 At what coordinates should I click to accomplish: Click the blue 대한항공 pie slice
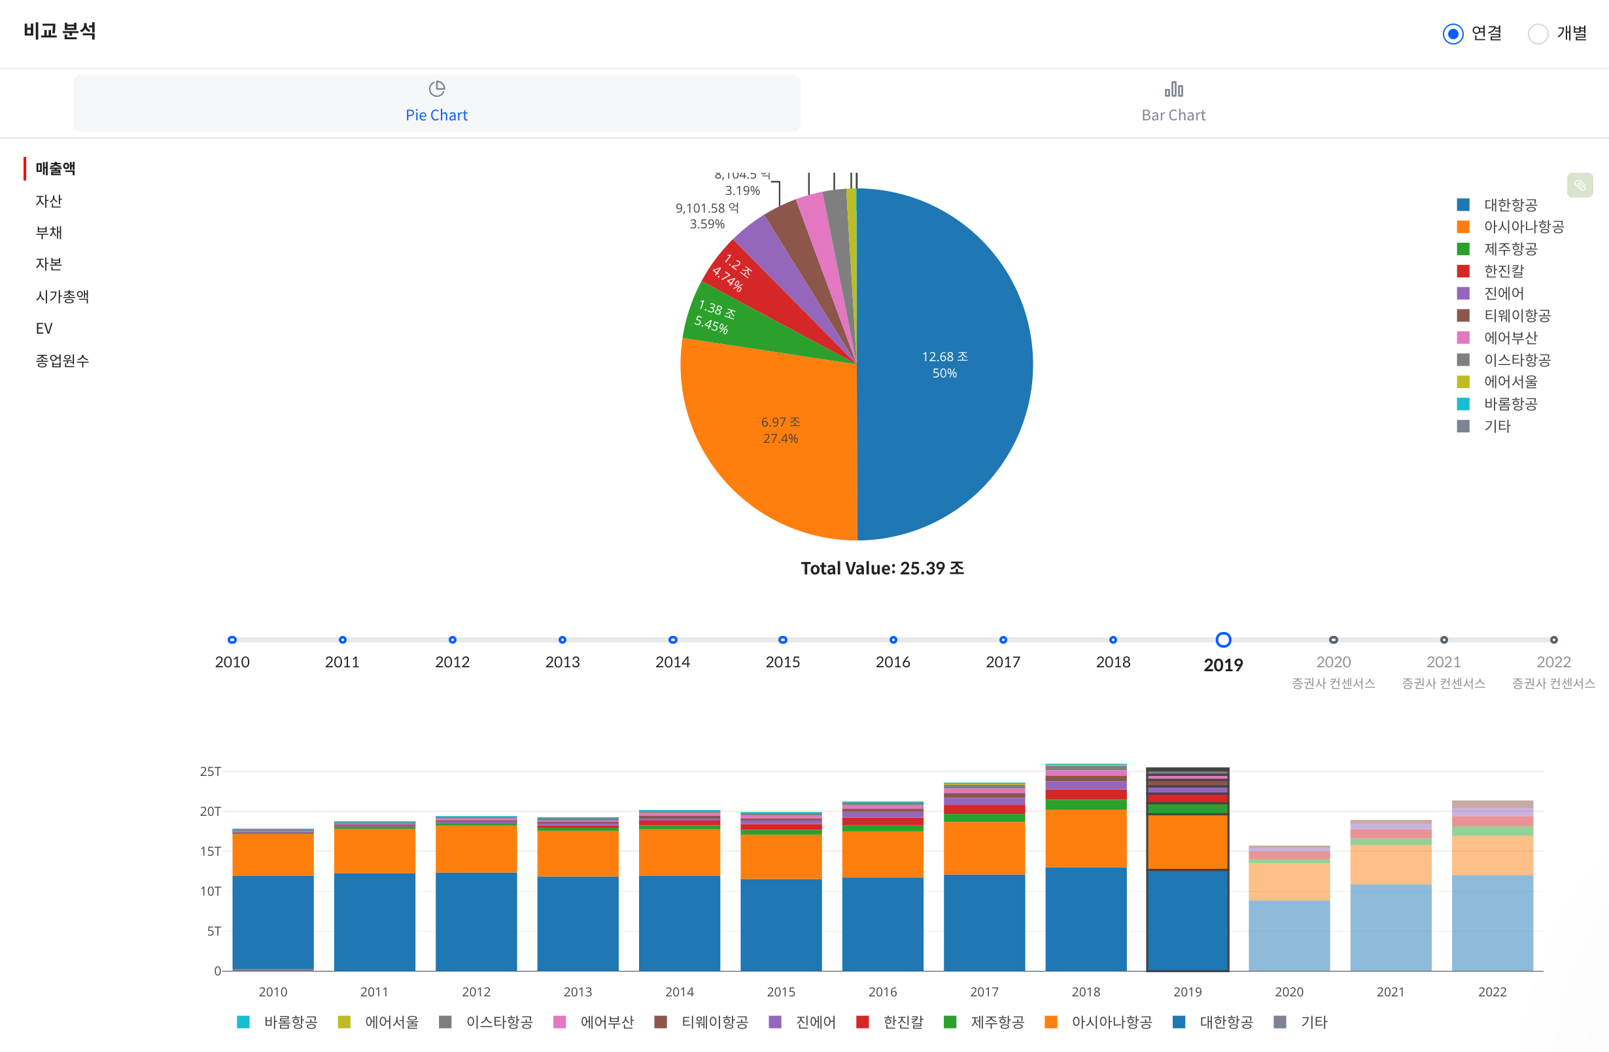coord(946,364)
